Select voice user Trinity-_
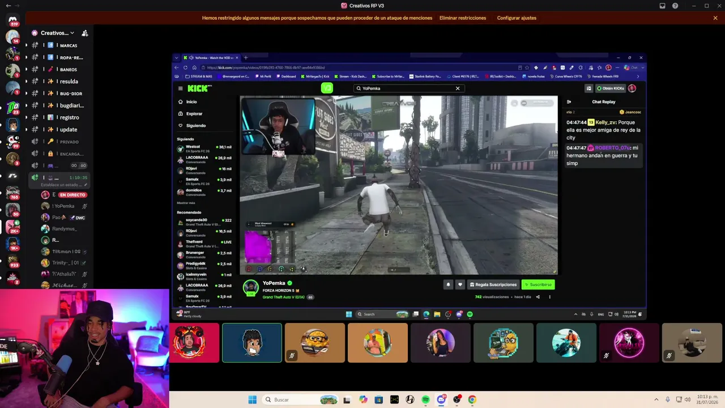 click(65, 263)
